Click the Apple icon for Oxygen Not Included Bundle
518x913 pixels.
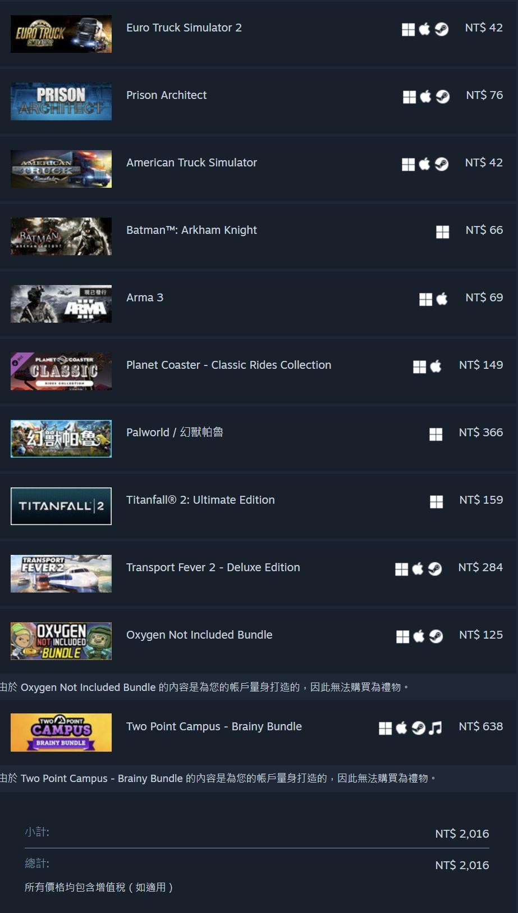tap(419, 636)
